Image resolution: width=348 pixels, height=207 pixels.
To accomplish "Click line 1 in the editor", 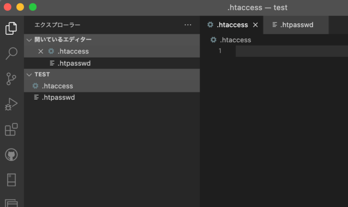I will (292, 51).
